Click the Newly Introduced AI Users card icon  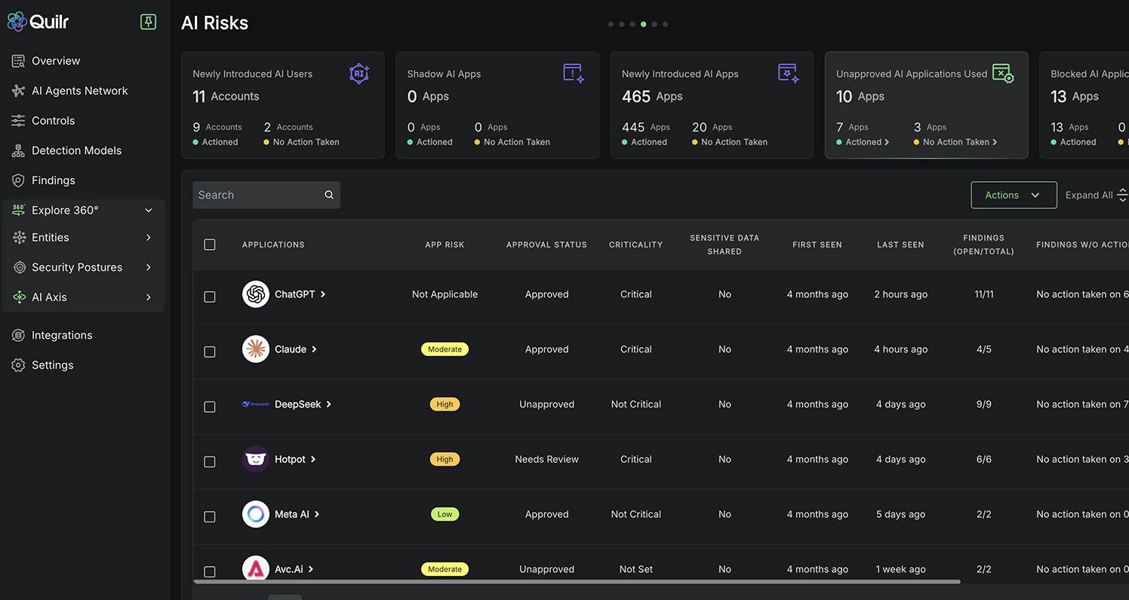(x=359, y=73)
